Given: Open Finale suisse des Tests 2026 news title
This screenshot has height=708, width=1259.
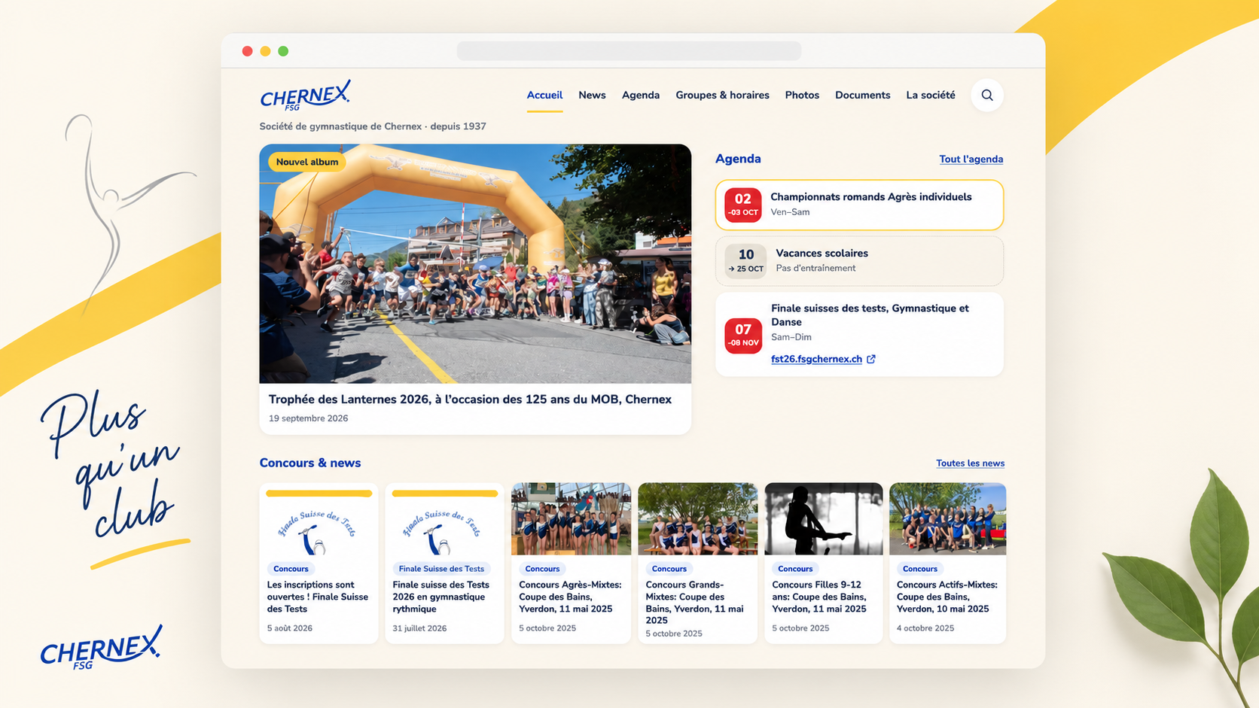Looking at the screenshot, I should [x=441, y=597].
